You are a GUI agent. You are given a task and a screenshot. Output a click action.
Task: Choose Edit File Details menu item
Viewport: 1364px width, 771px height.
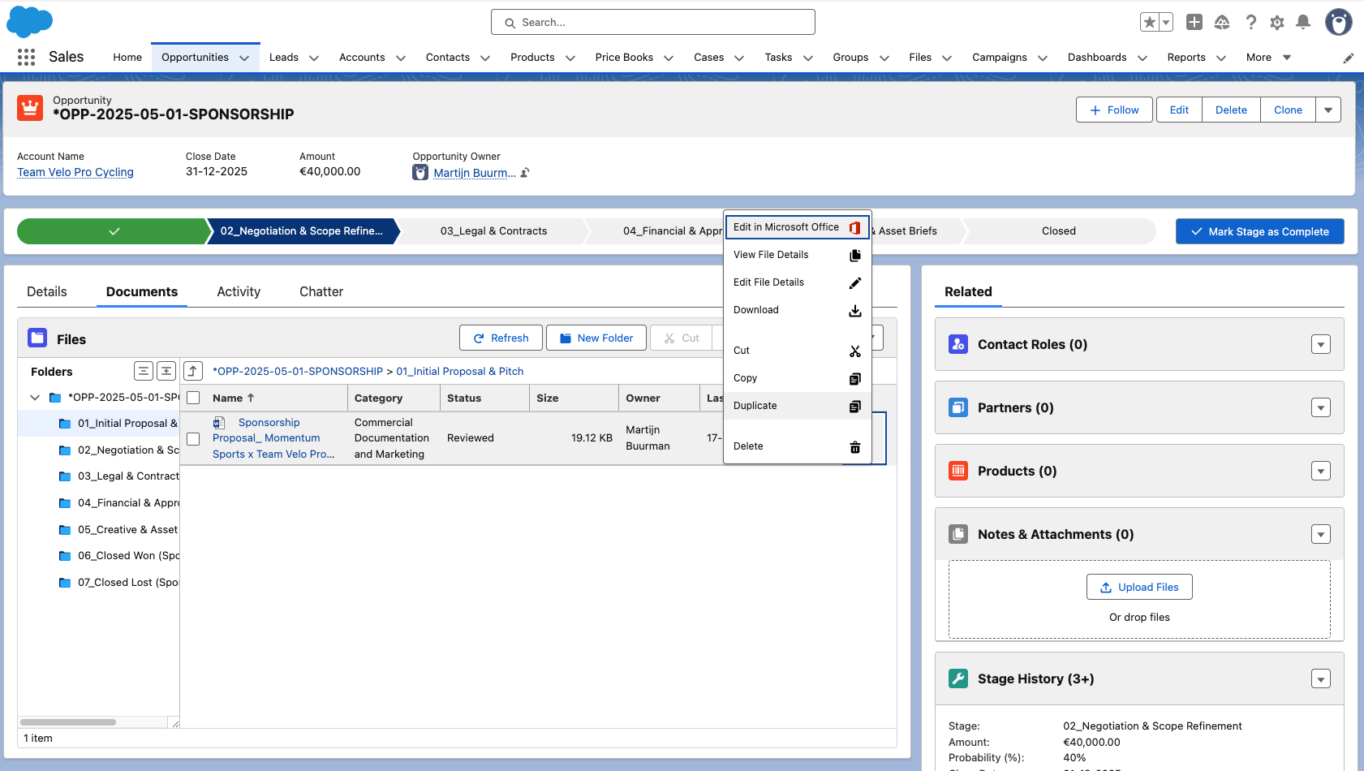coord(797,282)
